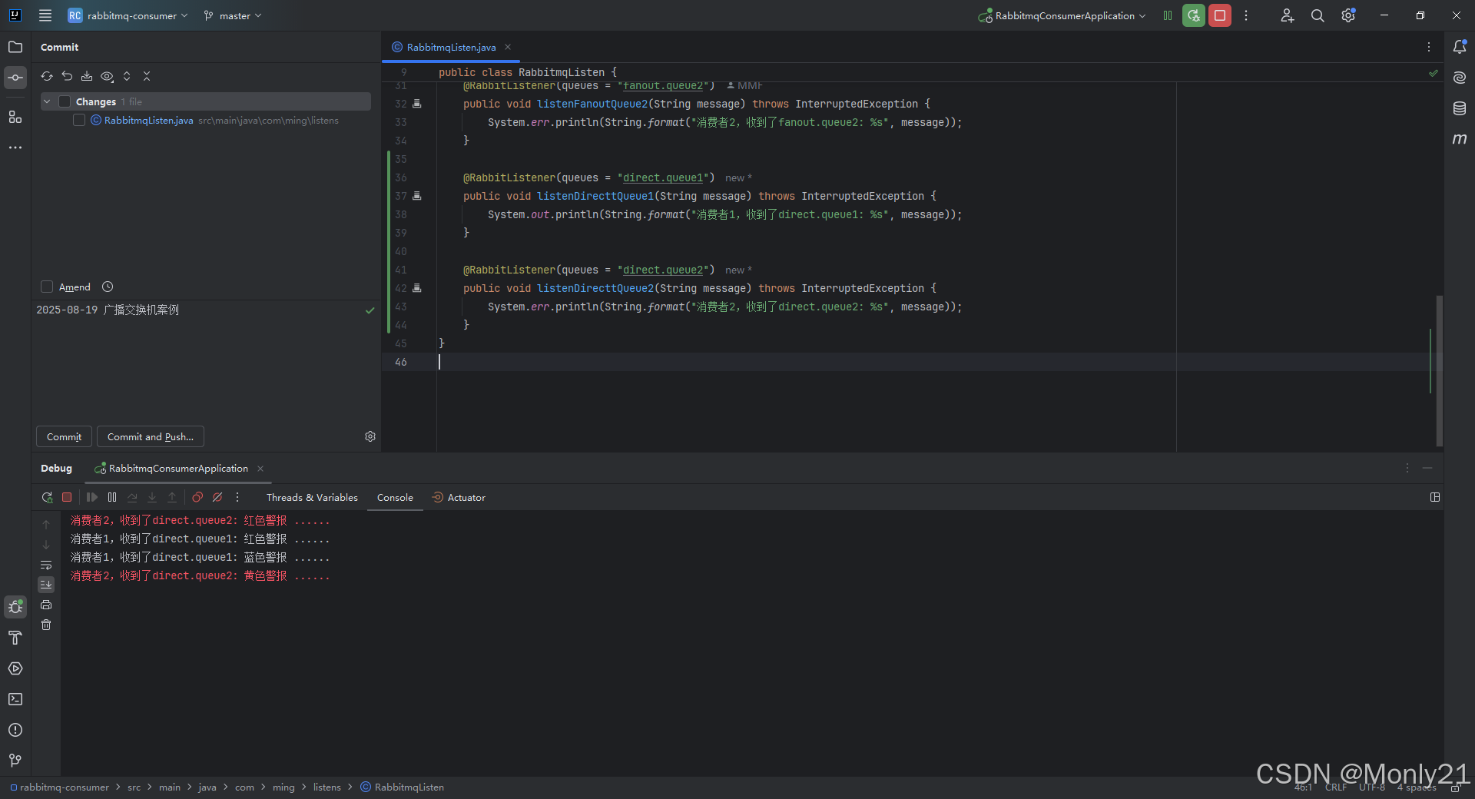The width and height of the screenshot is (1475, 799).
Task: Click into the commit message field
Action: pyautogui.click(x=206, y=361)
